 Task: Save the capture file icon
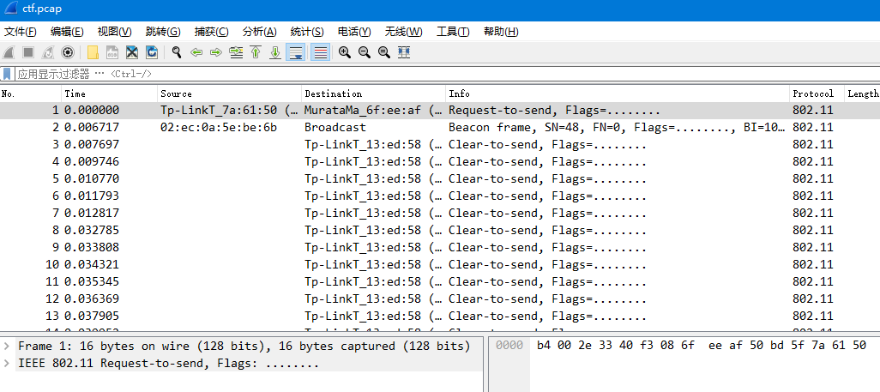pos(112,52)
